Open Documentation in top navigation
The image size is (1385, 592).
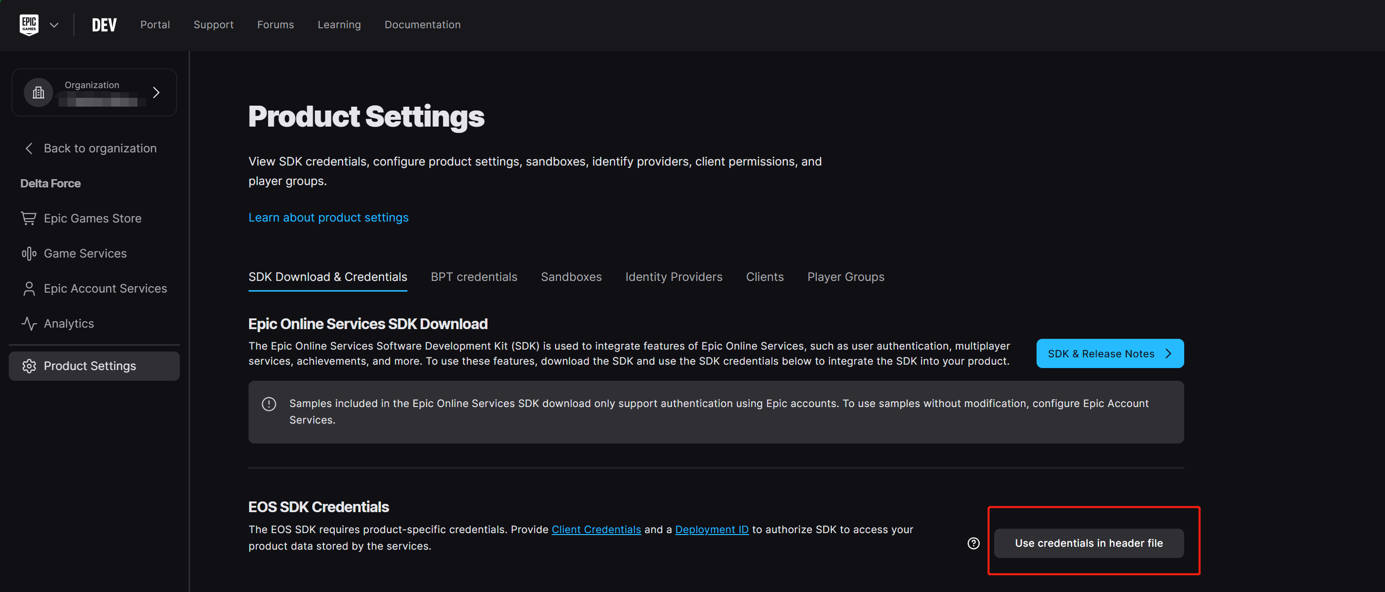422,25
